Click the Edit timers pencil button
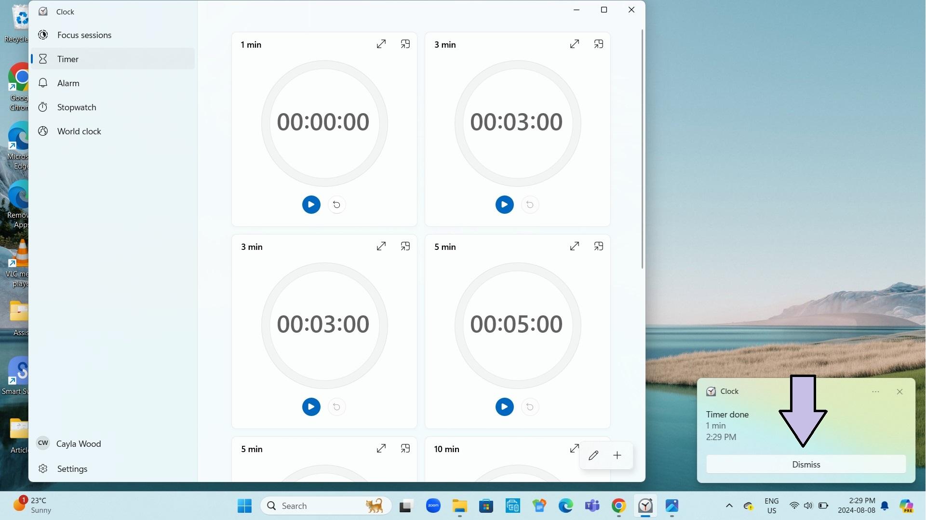This screenshot has height=520, width=926. click(x=593, y=455)
